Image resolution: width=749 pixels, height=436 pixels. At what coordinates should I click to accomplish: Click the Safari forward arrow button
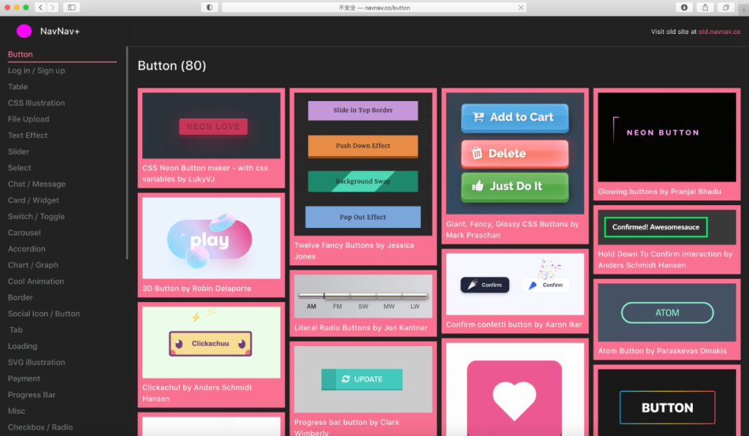click(53, 7)
